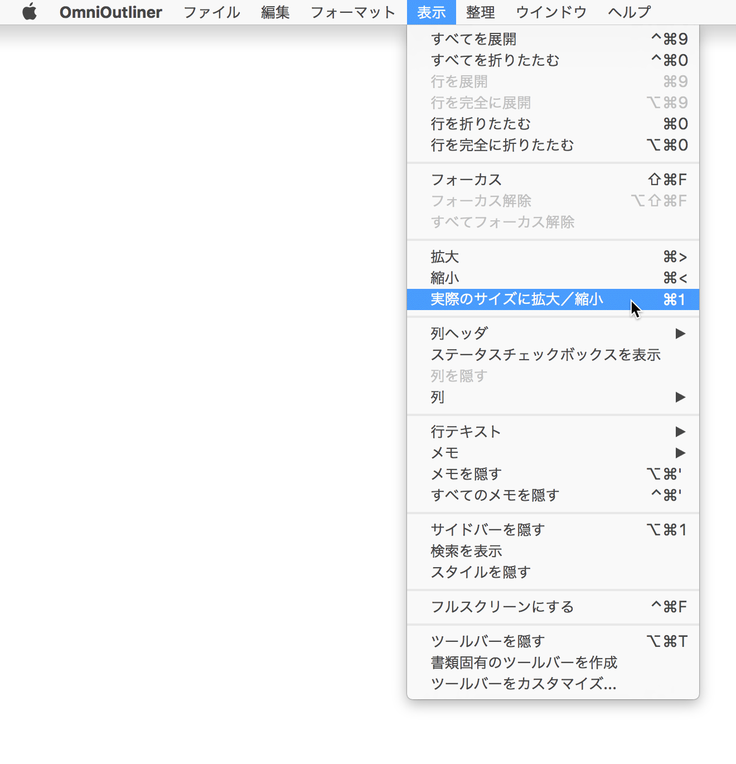Open the 整理 menu
Screen dimensions: 736x764
pos(481,12)
